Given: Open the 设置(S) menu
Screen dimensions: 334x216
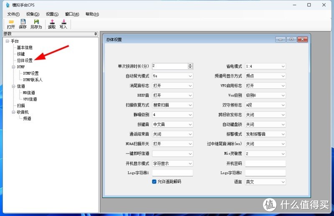Looking at the screenshot, I should point(52,14).
